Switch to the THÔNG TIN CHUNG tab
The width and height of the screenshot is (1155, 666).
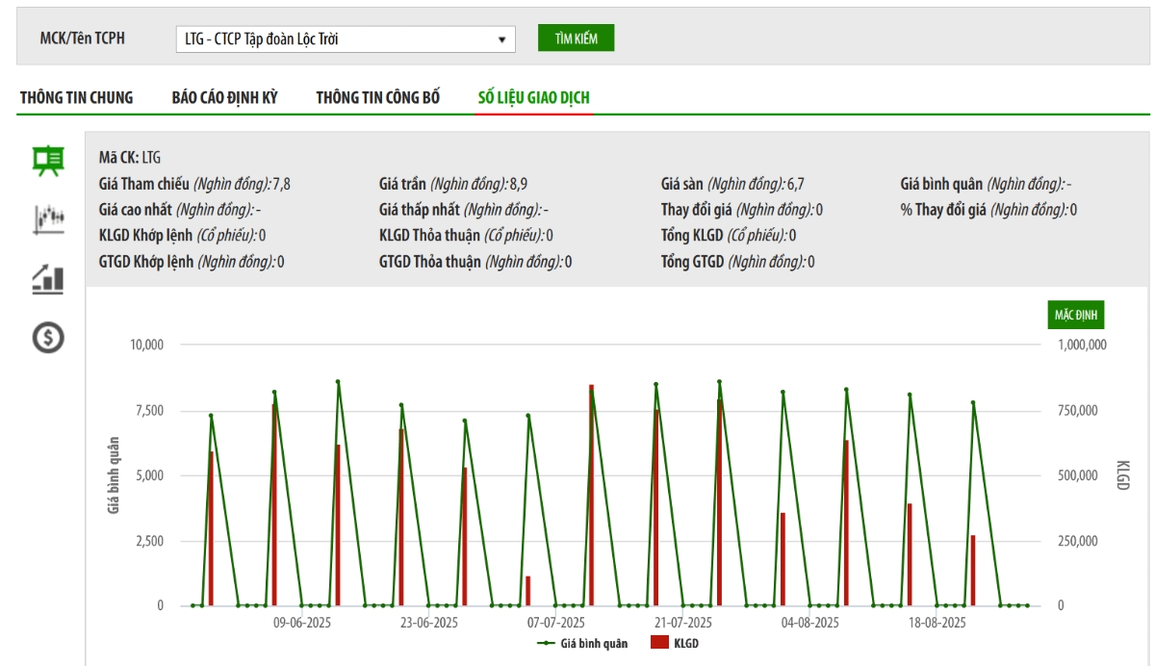coord(76,97)
